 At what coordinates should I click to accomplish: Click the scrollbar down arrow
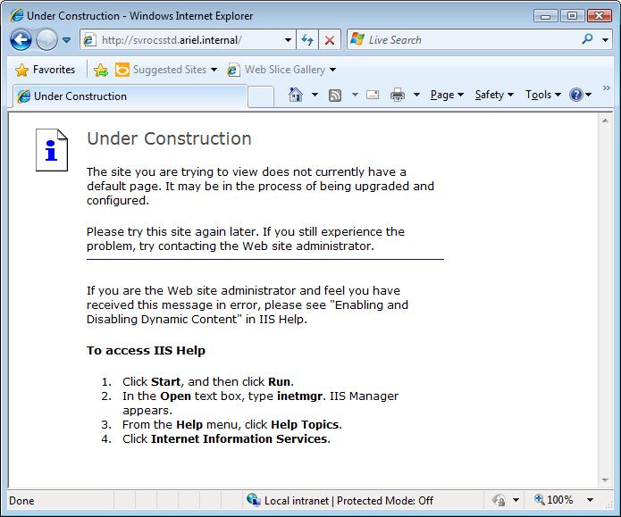coord(605,480)
